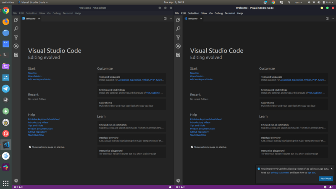This screenshot has width=336, height=189.
Task: Open the Terminal menu in the VSCodium window
Action: pyautogui.click(x=68, y=13)
